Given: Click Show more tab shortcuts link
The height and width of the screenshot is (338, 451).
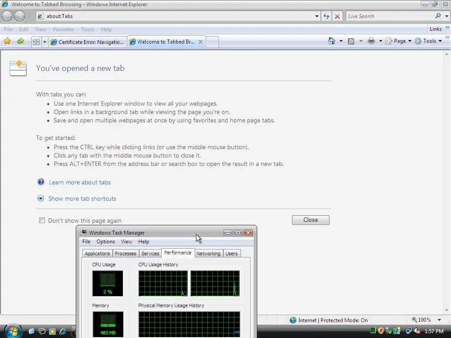Looking at the screenshot, I should [82, 198].
